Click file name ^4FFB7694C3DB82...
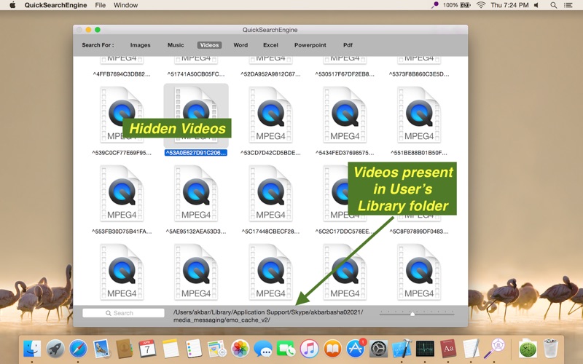This screenshot has height=364, width=583. (122, 74)
